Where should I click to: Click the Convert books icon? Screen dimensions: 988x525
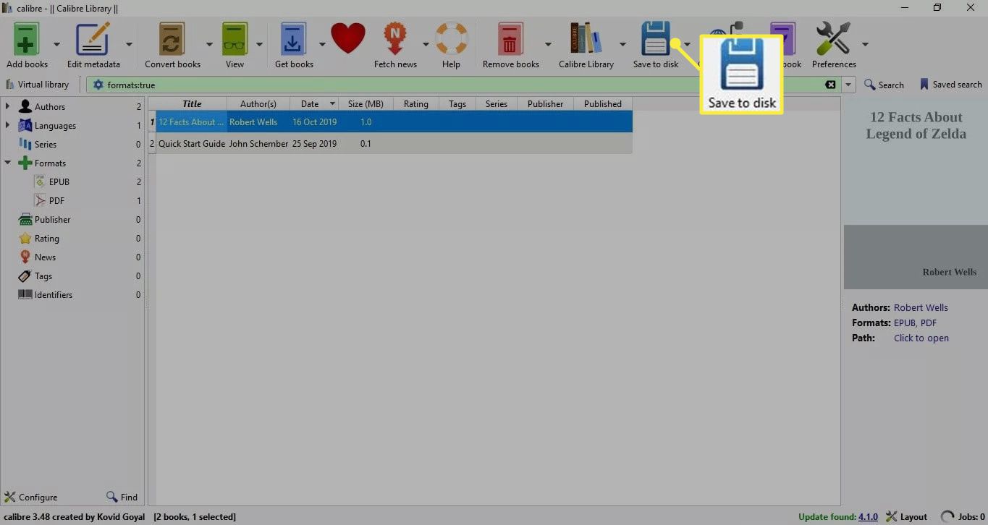point(172,38)
